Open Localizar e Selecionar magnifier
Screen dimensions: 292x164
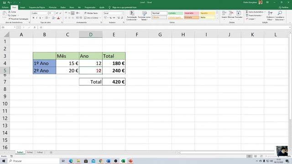point(280,15)
